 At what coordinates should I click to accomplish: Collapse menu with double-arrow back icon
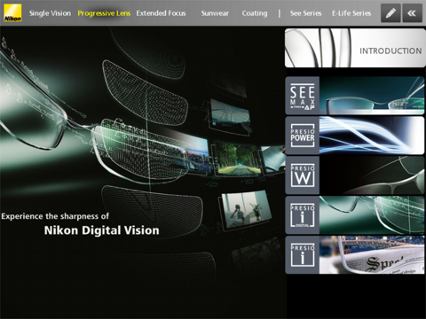tap(412, 13)
